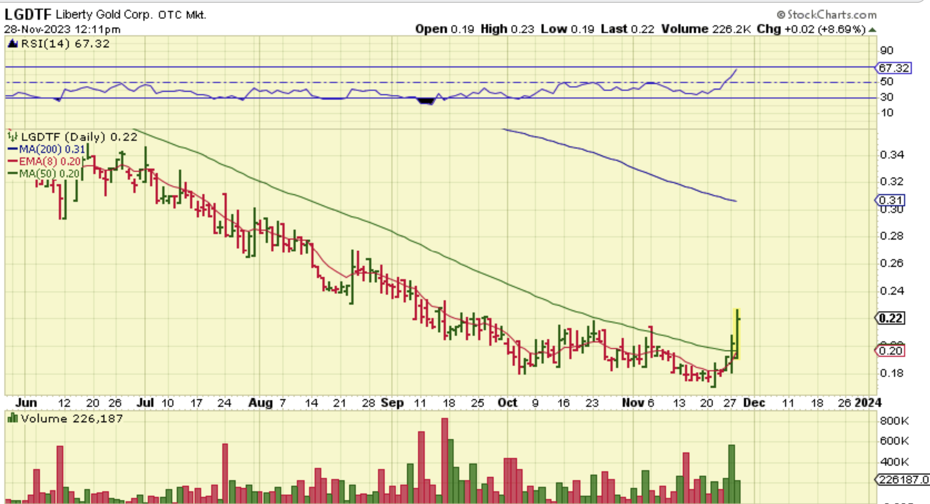930x504 pixels.
Task: Click the Liberty Gold Corp. company name
Action: [x=104, y=15]
